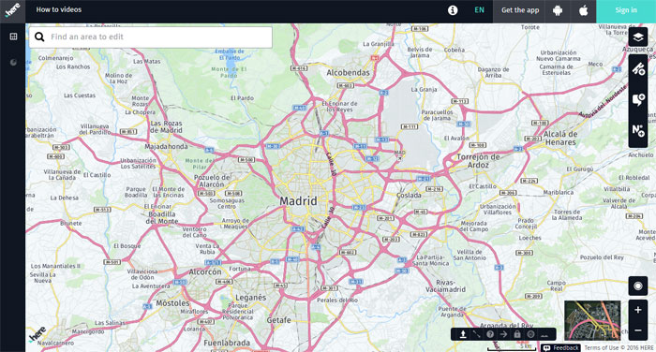Viewport: 656px width, 352px height.
Task: Click the Rivas-Vaciamadrid label
Action: [x=445, y=286]
